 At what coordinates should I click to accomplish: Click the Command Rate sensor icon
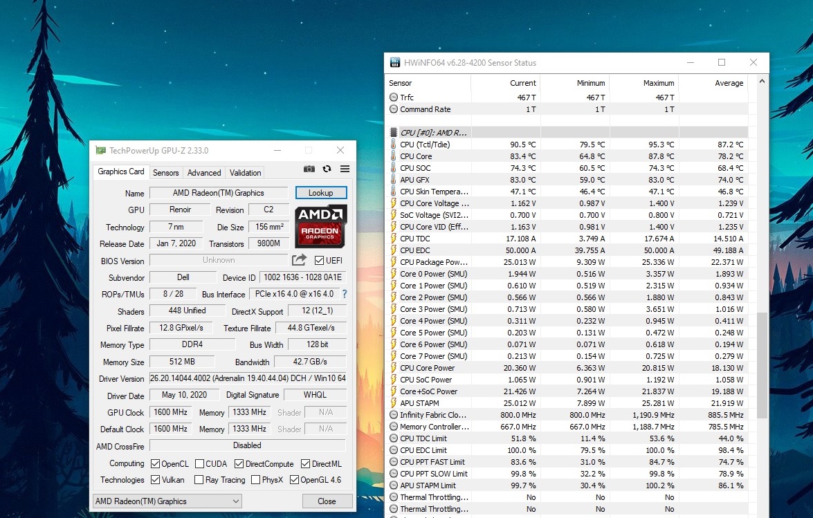click(394, 109)
